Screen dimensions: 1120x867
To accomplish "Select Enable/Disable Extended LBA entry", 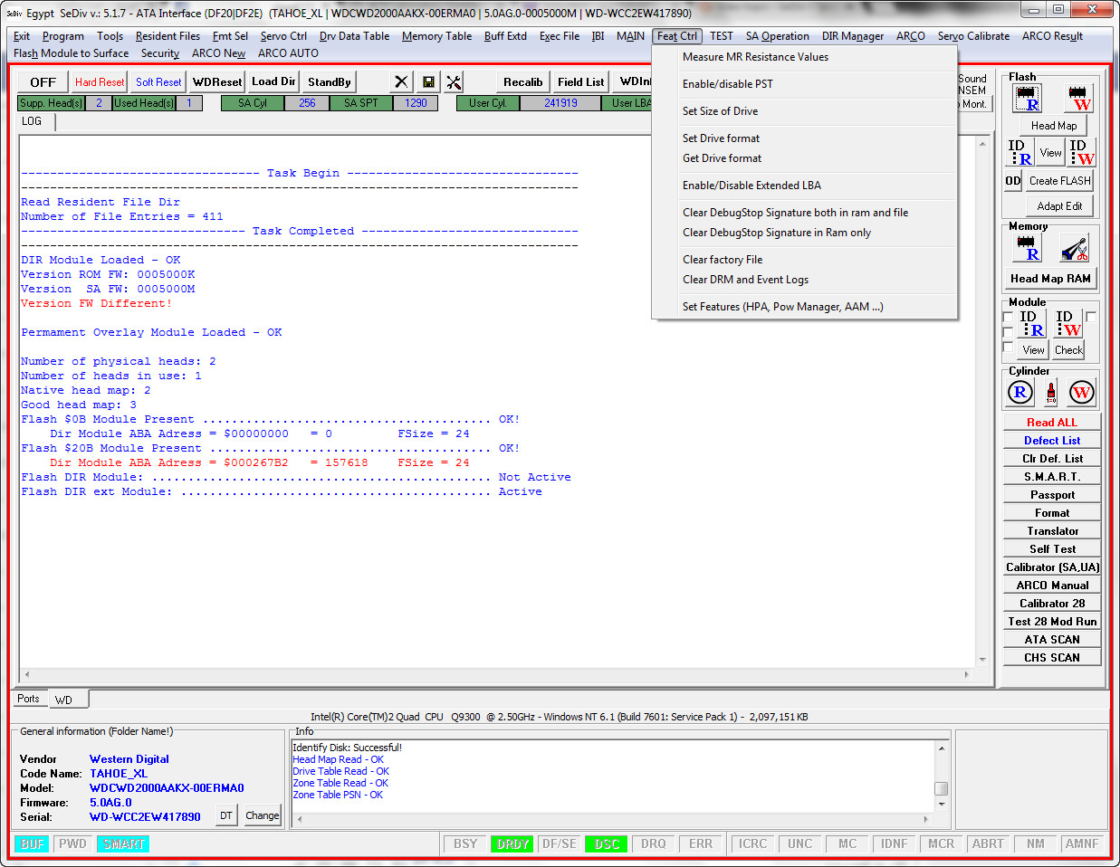I will (x=751, y=186).
